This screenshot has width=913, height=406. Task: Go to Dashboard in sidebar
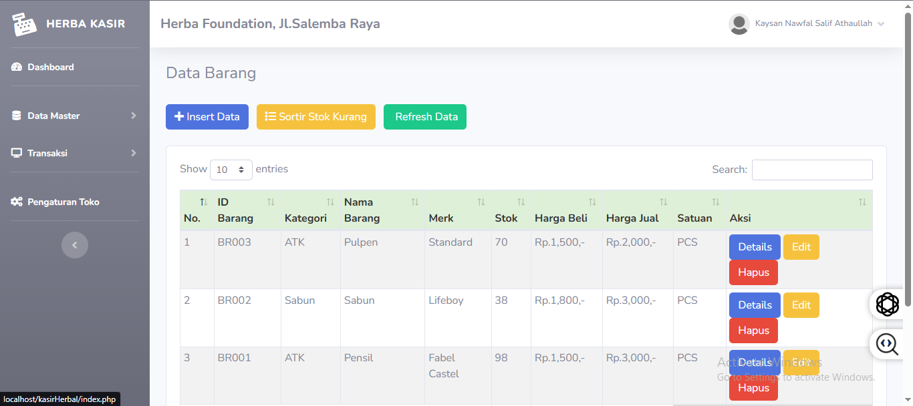[50, 67]
